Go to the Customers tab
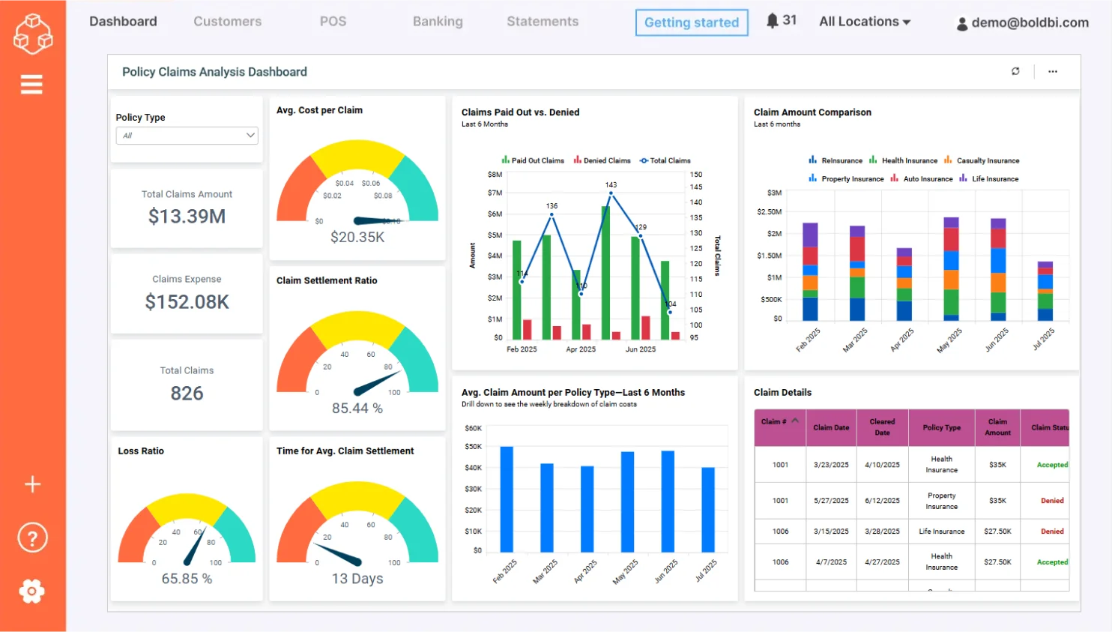This screenshot has width=1112, height=632. tap(227, 22)
